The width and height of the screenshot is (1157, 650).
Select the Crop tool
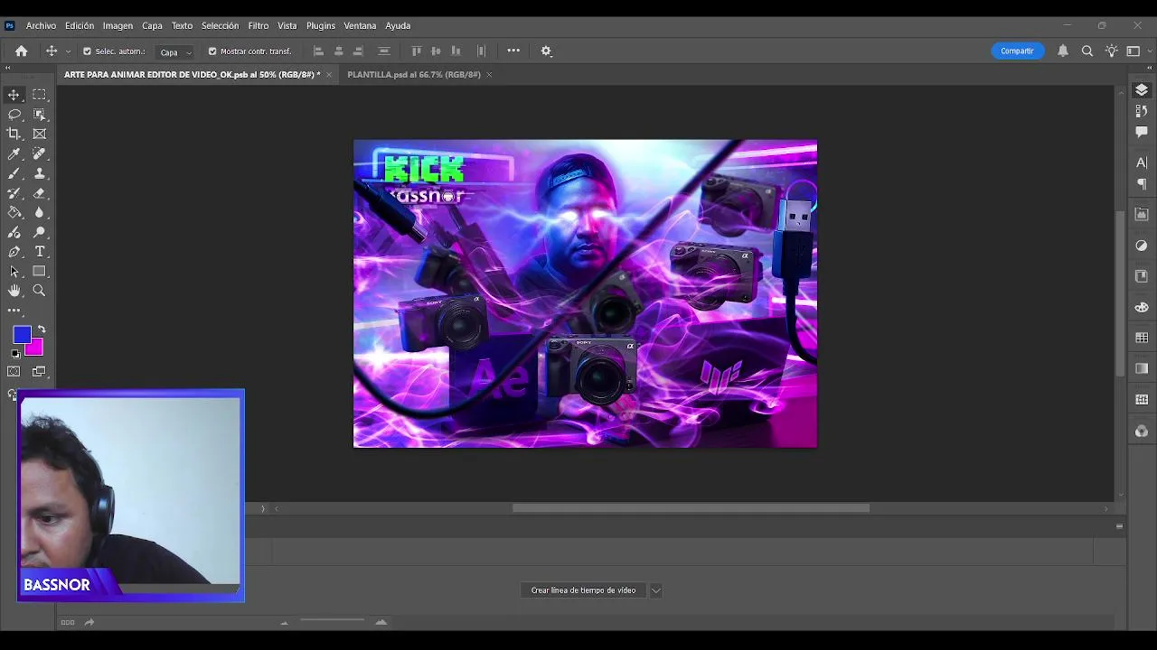click(14, 134)
